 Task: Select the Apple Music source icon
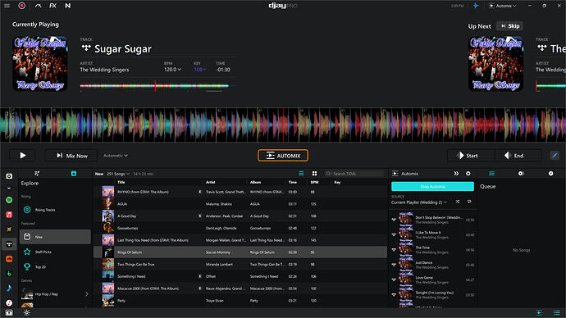point(9,215)
